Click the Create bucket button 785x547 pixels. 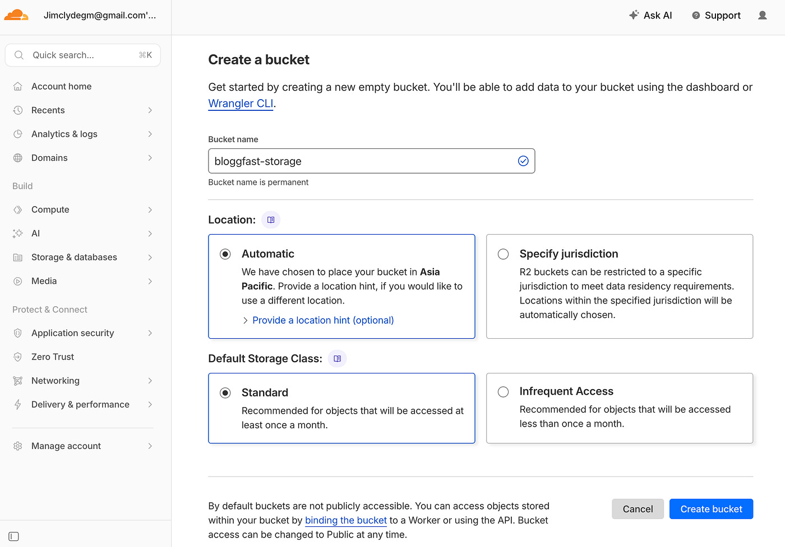[711, 509]
